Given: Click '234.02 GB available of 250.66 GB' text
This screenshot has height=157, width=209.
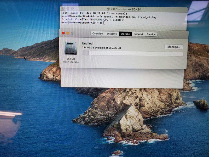Looking at the screenshot, I should [x=101, y=48].
